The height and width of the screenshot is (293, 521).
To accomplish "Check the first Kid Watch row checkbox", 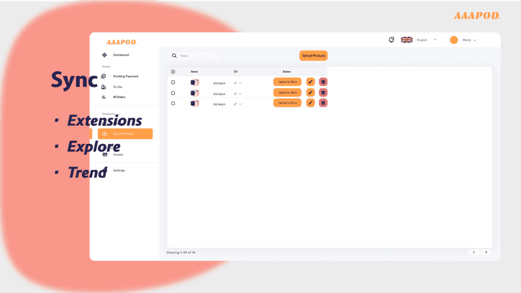I will pyautogui.click(x=173, y=82).
